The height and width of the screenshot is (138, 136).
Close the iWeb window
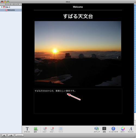pos(2,2)
